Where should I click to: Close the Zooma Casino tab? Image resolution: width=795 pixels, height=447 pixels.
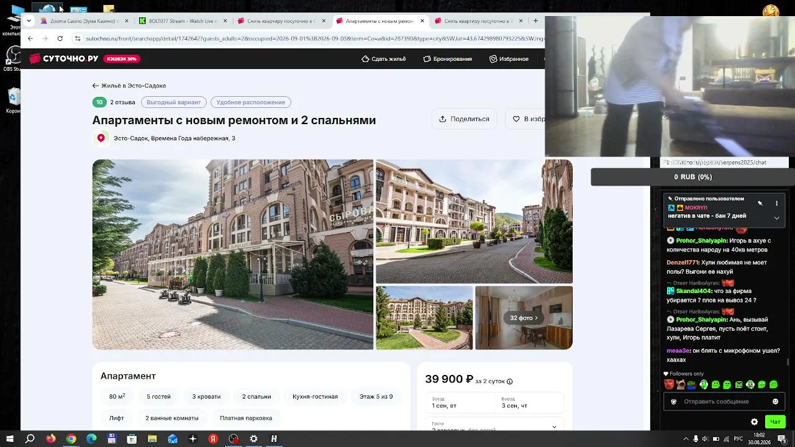(127, 21)
